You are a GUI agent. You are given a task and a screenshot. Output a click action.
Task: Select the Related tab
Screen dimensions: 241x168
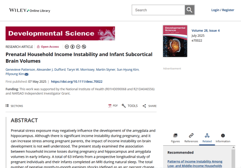click(x=207, y=138)
